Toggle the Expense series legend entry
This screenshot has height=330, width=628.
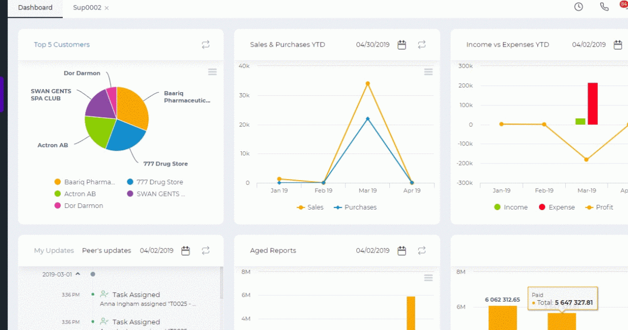[556, 207]
